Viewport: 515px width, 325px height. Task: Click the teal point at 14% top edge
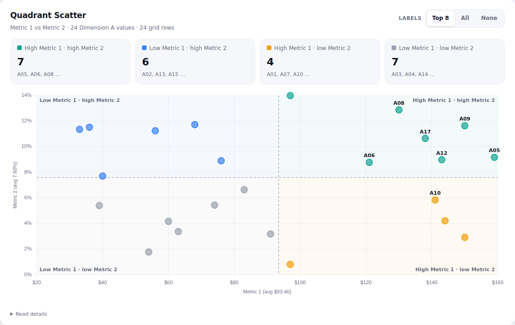pos(290,96)
